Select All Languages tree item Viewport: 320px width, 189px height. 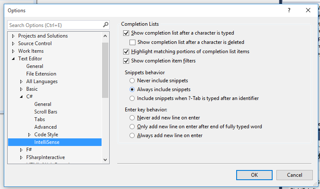(x=42, y=81)
